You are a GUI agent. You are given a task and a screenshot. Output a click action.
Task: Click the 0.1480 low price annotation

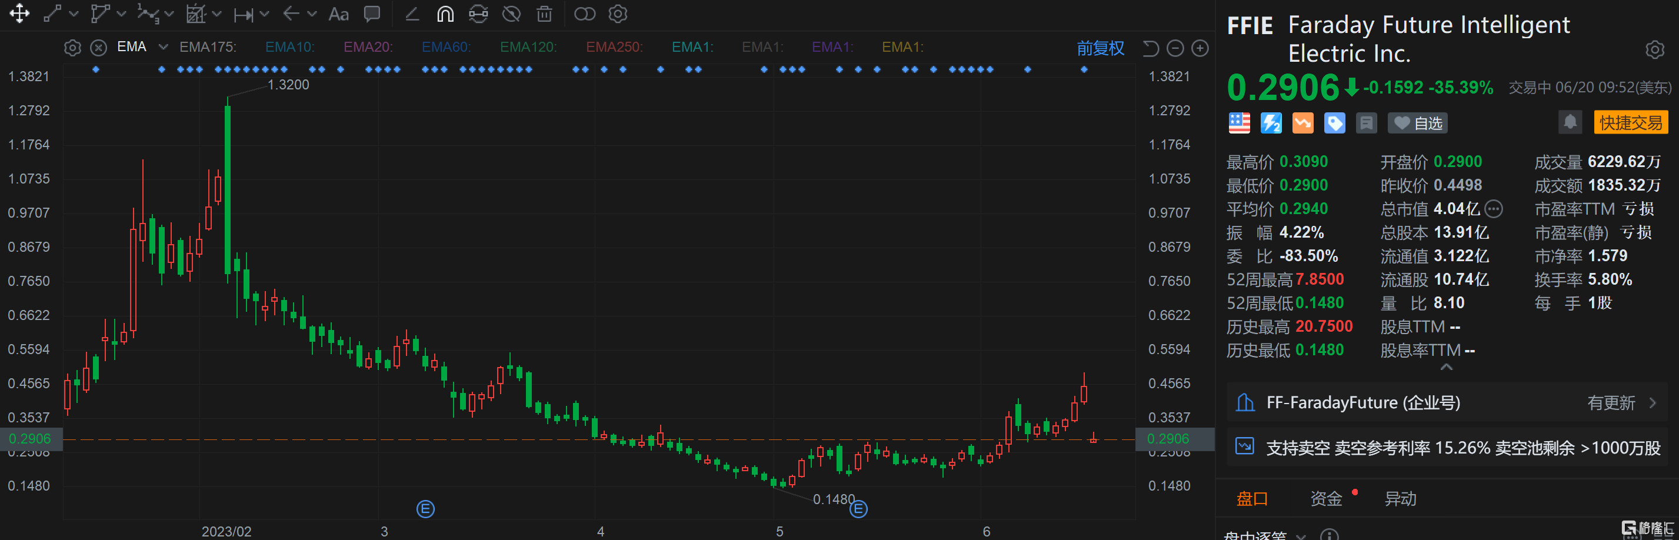[x=834, y=499]
